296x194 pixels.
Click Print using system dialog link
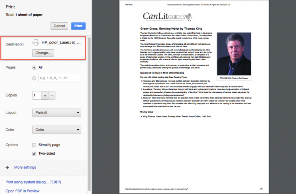click(33, 182)
